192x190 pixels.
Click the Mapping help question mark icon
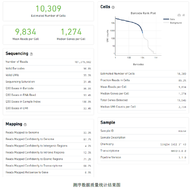(25, 125)
